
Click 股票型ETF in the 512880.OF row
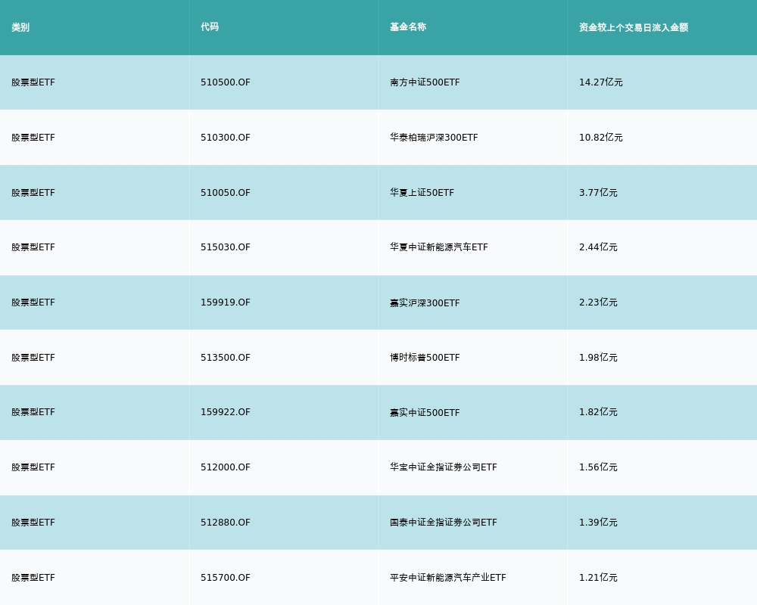[33, 523]
